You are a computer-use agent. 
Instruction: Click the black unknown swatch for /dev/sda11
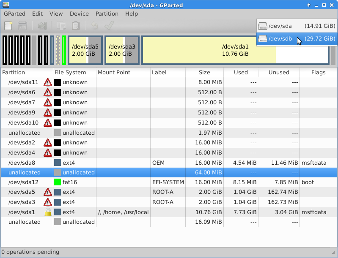[x=58, y=82]
